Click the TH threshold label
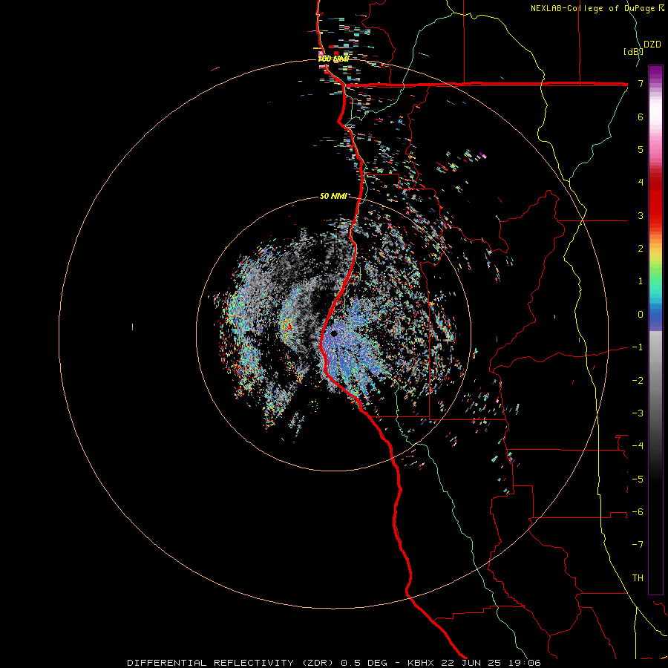This screenshot has width=668, height=668. (x=638, y=577)
